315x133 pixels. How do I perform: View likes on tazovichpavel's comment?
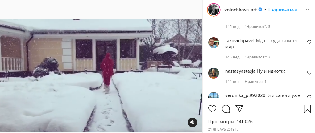click(257, 57)
